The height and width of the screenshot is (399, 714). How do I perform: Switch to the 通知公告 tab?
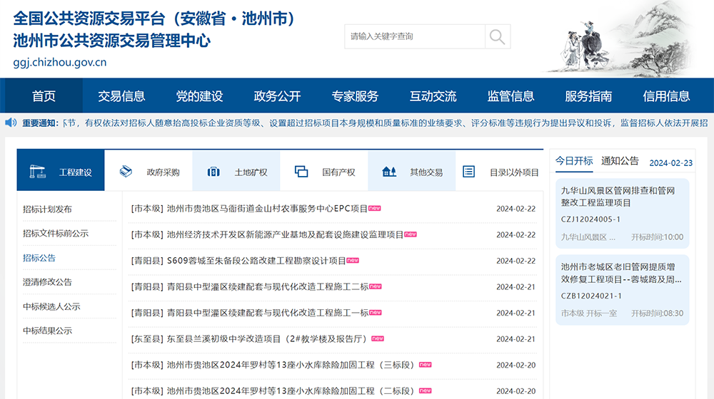(620, 161)
